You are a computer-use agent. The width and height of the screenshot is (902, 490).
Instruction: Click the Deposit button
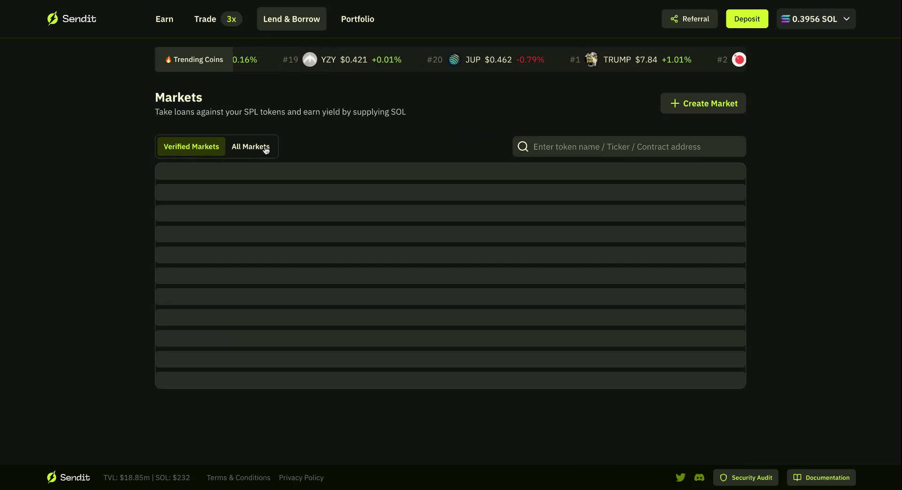click(746, 19)
